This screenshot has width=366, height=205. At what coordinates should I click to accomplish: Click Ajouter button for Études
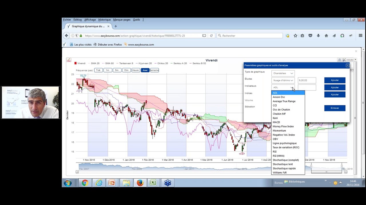point(335,80)
